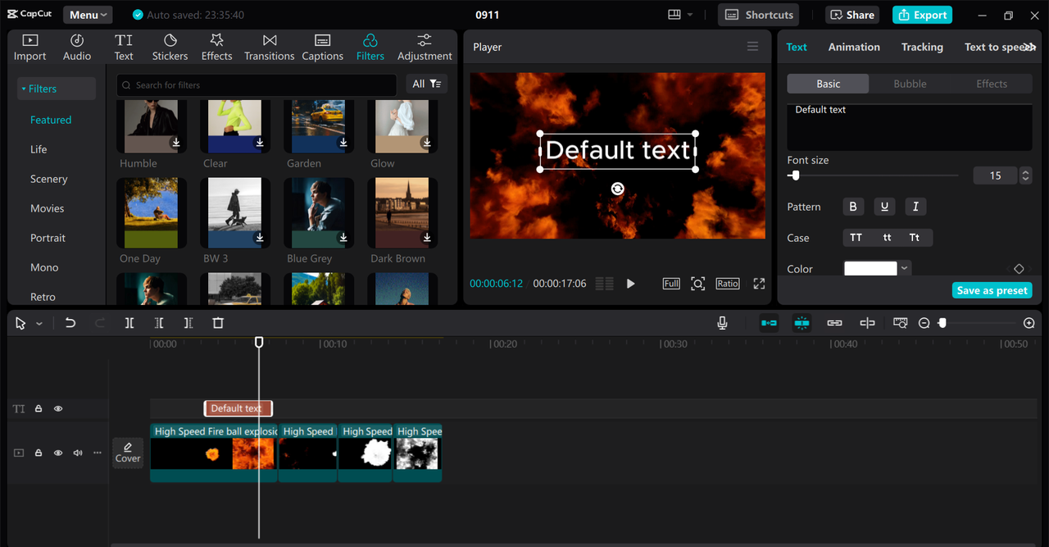Click the Undo arrow icon

[x=70, y=323]
